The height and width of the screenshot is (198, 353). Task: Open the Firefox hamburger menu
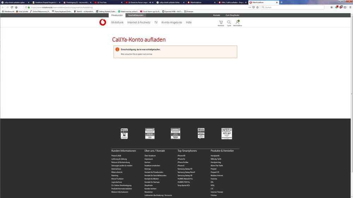[350, 7]
